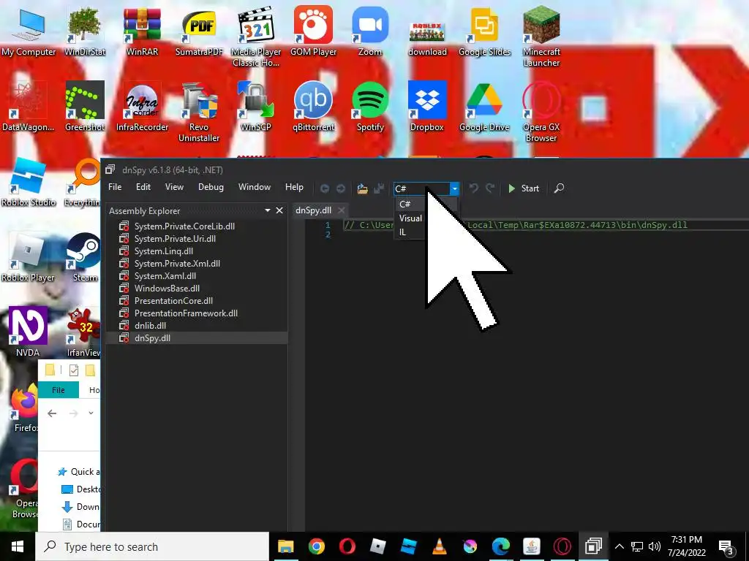Select dnSpy.dll in Assembly Explorer
This screenshot has height=561, width=749.
[152, 337]
